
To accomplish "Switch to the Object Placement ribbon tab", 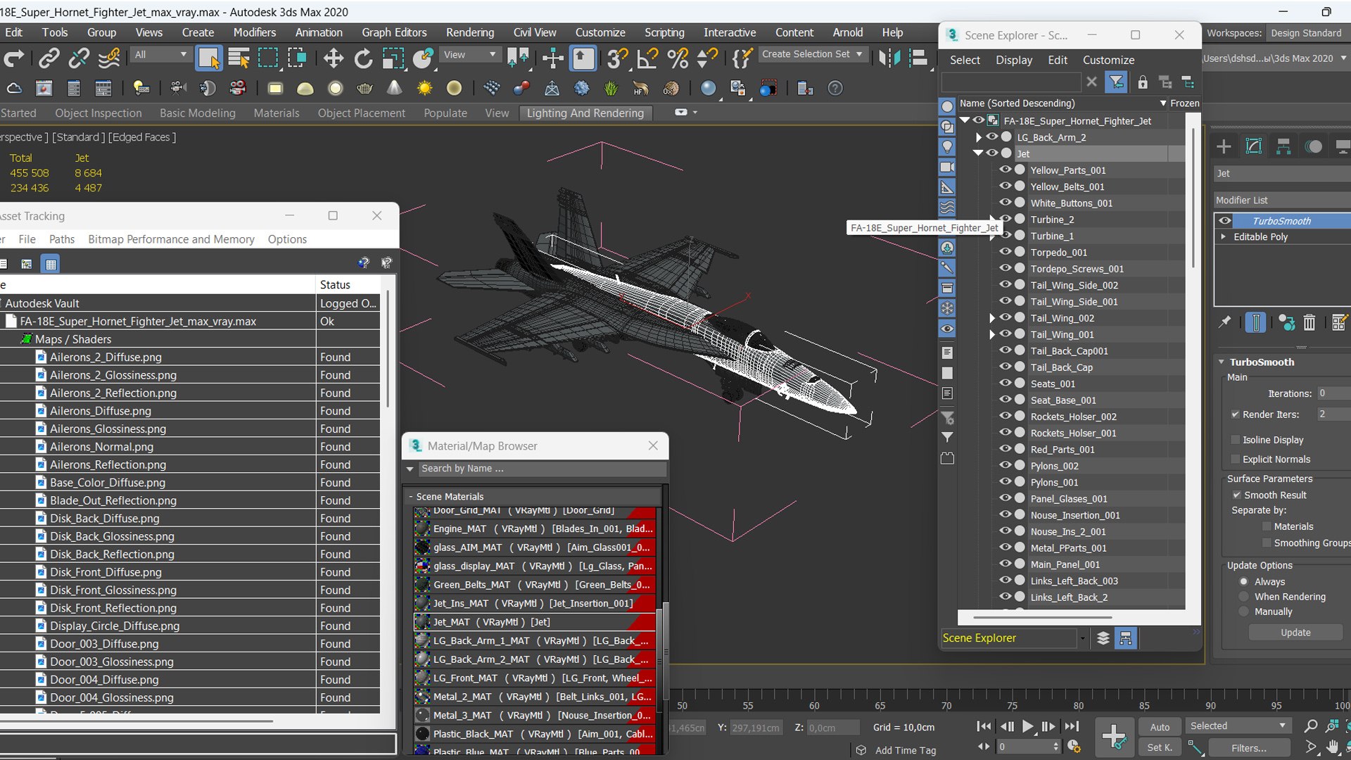I will coord(362,113).
